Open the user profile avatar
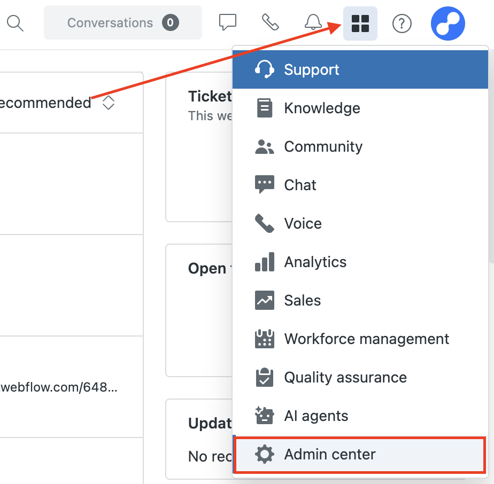 pyautogui.click(x=447, y=24)
